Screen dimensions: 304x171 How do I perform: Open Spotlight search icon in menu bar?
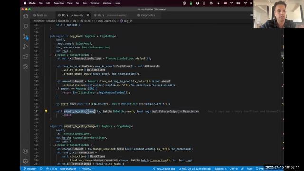pyautogui.click(x=251, y=3)
